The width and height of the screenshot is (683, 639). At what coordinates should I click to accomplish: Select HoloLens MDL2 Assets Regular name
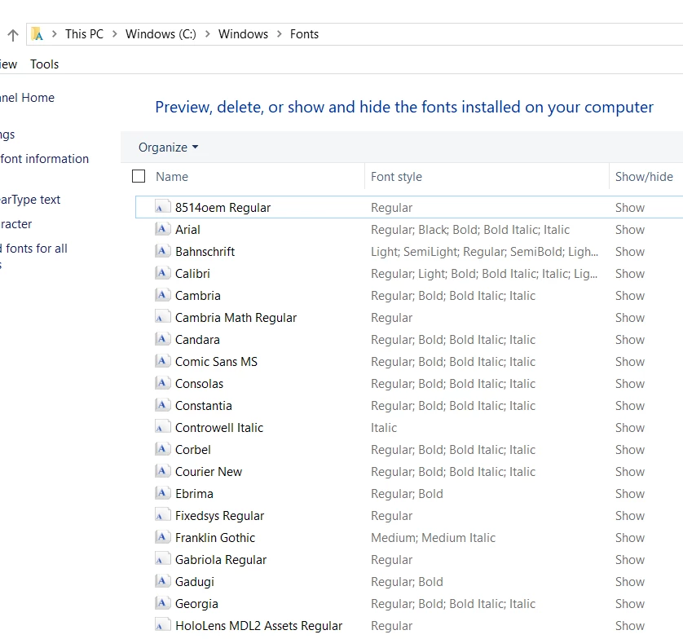click(x=258, y=625)
